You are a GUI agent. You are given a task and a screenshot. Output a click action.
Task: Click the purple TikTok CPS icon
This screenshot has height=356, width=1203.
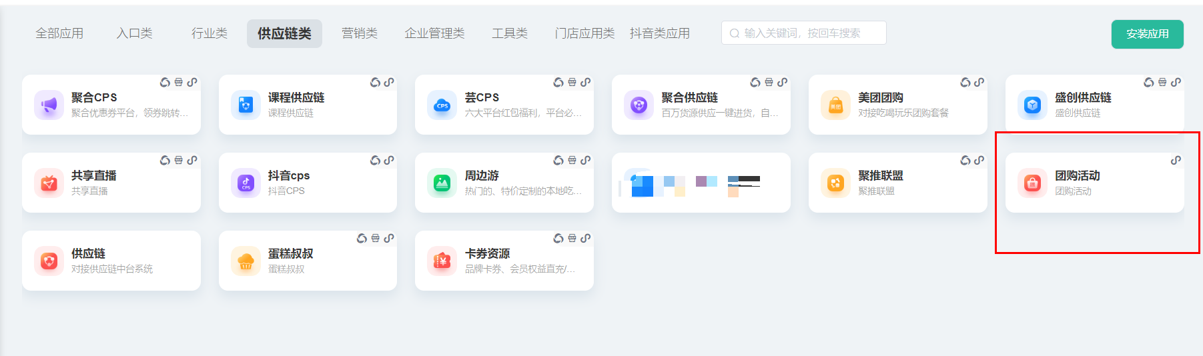(246, 183)
